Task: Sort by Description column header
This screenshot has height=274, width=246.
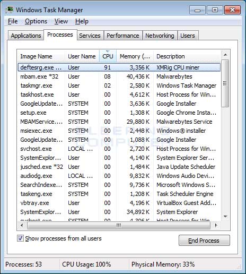Action: point(187,56)
